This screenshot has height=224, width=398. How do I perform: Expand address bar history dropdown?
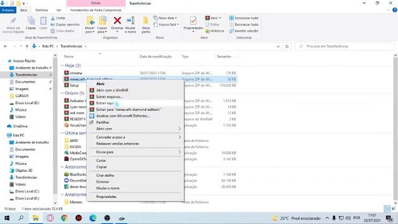278,47
